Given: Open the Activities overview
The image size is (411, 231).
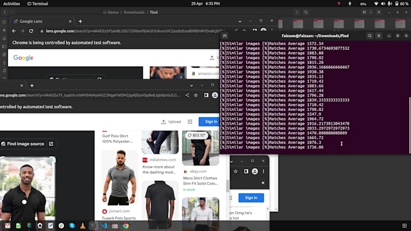Looking at the screenshot, I should pyautogui.click(x=11, y=4).
